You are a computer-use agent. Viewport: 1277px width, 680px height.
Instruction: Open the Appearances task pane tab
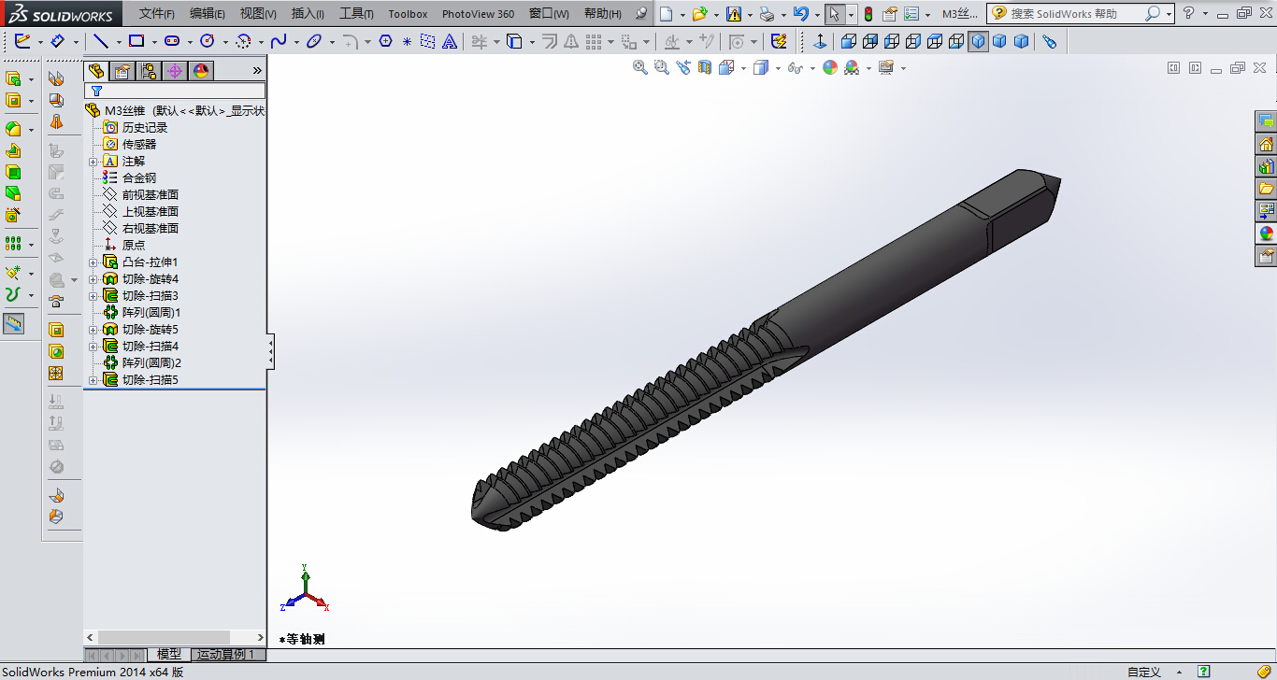[x=1266, y=234]
